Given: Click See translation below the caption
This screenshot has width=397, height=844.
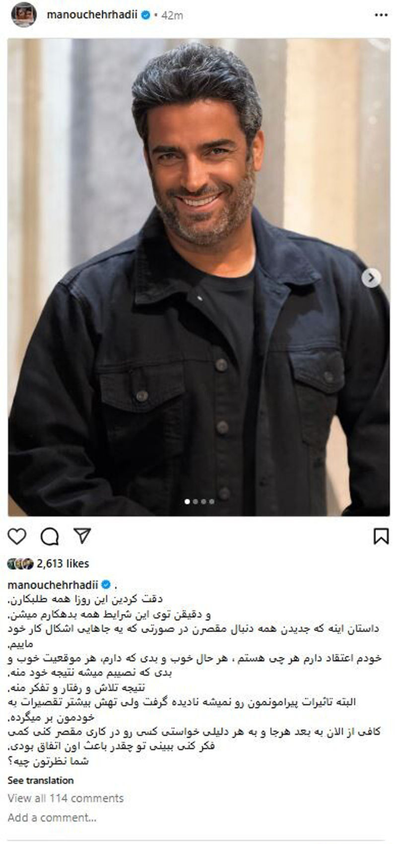Looking at the screenshot, I should (41, 780).
